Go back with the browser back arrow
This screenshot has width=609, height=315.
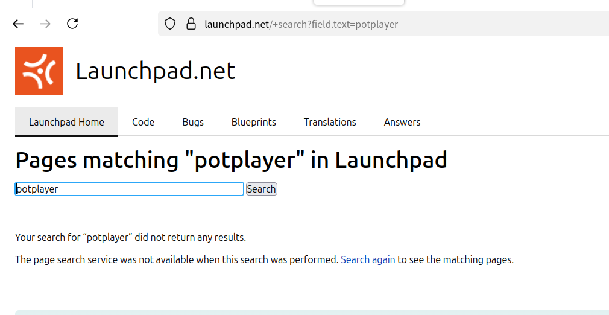pyautogui.click(x=18, y=24)
